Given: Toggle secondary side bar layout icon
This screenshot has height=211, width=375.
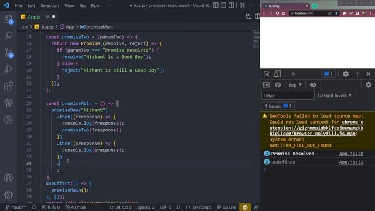Looking at the screenshot, I should point(231,5).
